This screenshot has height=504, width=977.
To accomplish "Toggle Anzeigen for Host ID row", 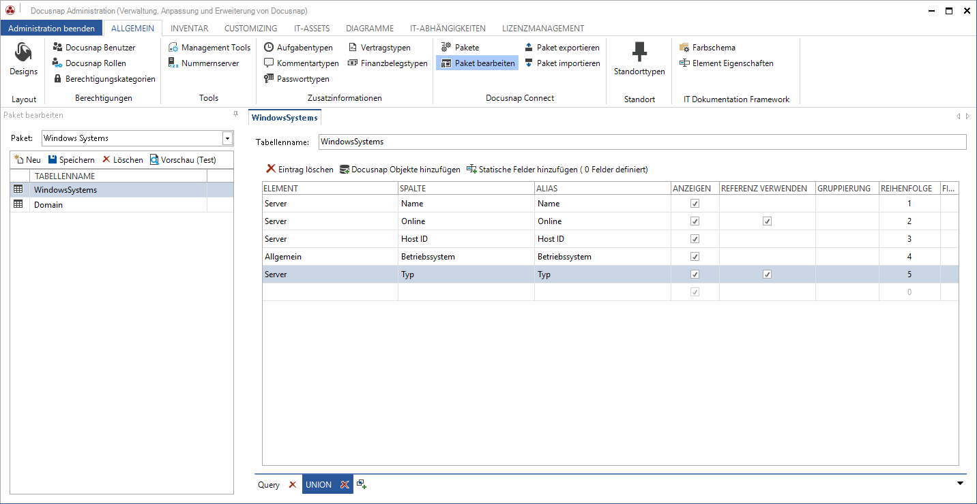I will [x=695, y=239].
